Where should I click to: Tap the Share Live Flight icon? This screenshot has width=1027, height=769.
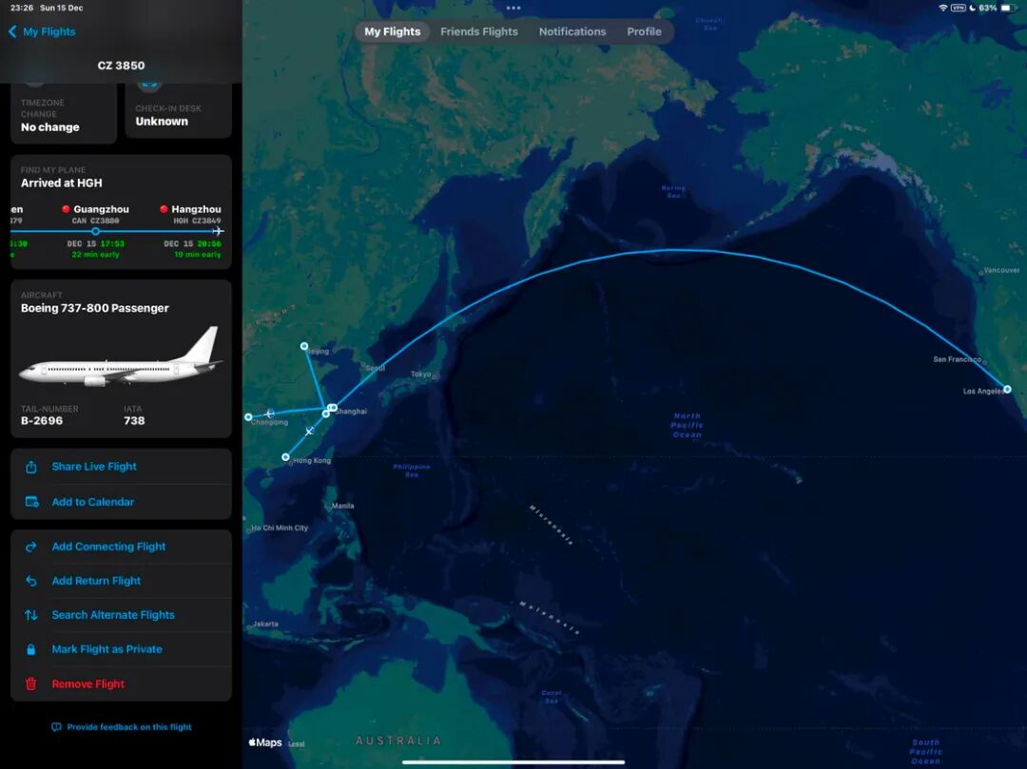pos(30,467)
